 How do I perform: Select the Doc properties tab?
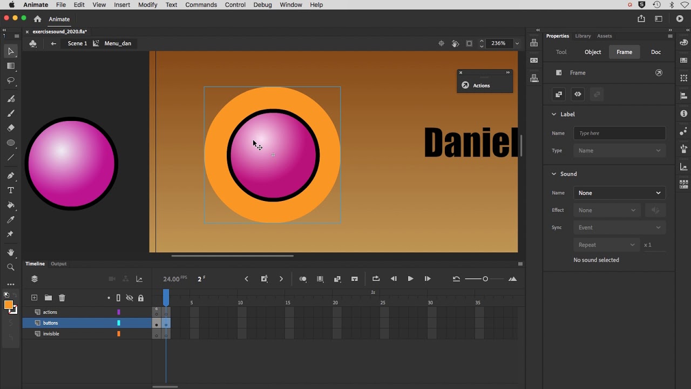656,52
